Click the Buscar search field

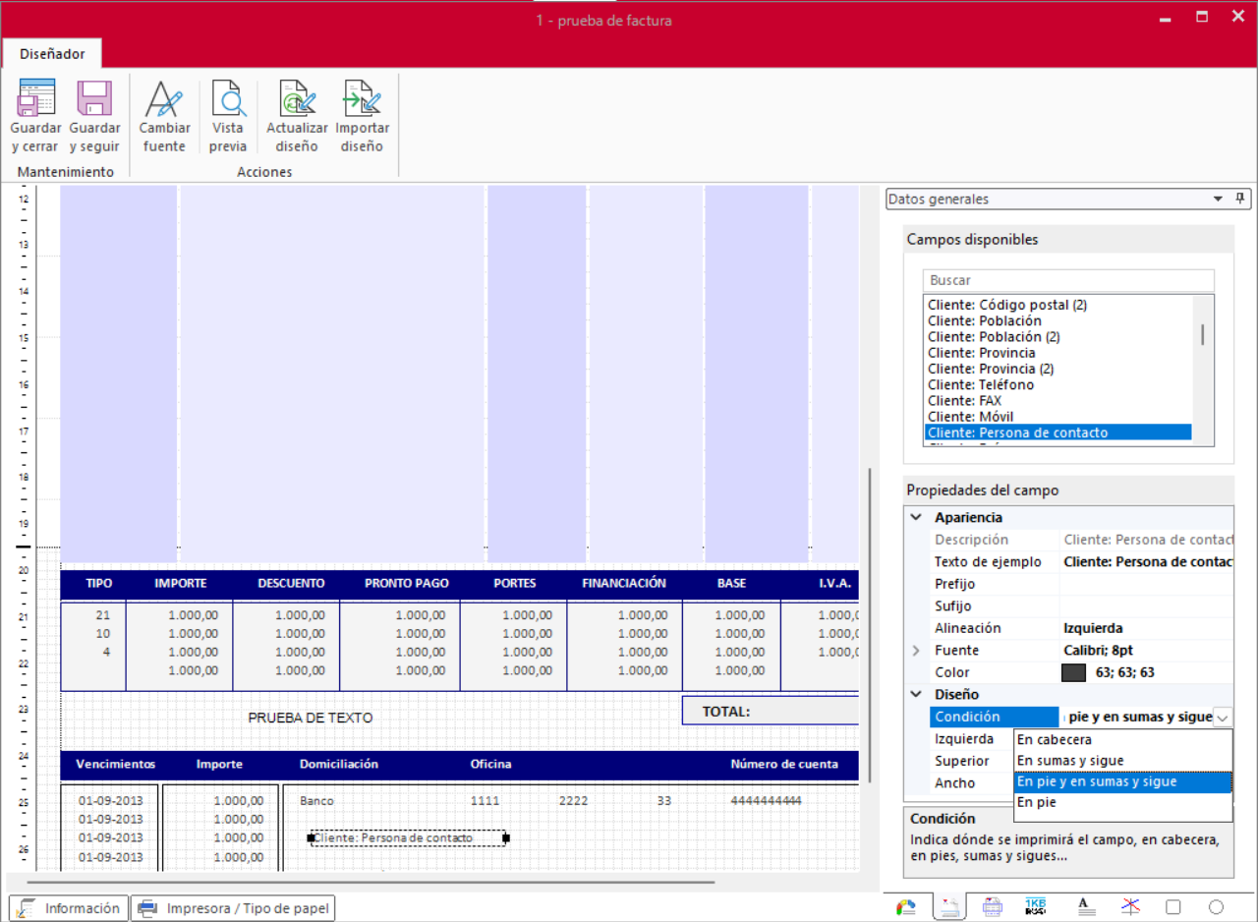[1068, 280]
